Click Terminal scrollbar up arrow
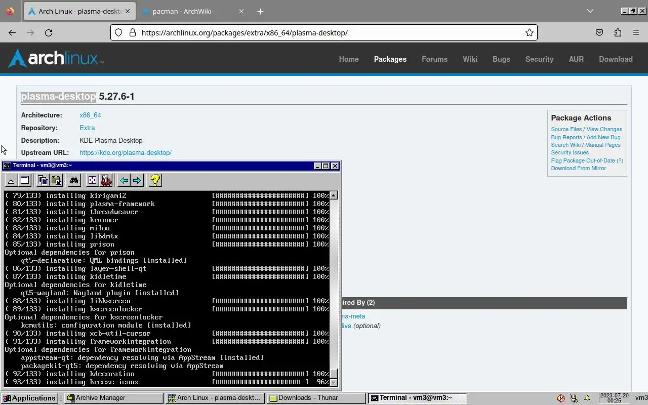This screenshot has width=648, height=405. pos(333,195)
